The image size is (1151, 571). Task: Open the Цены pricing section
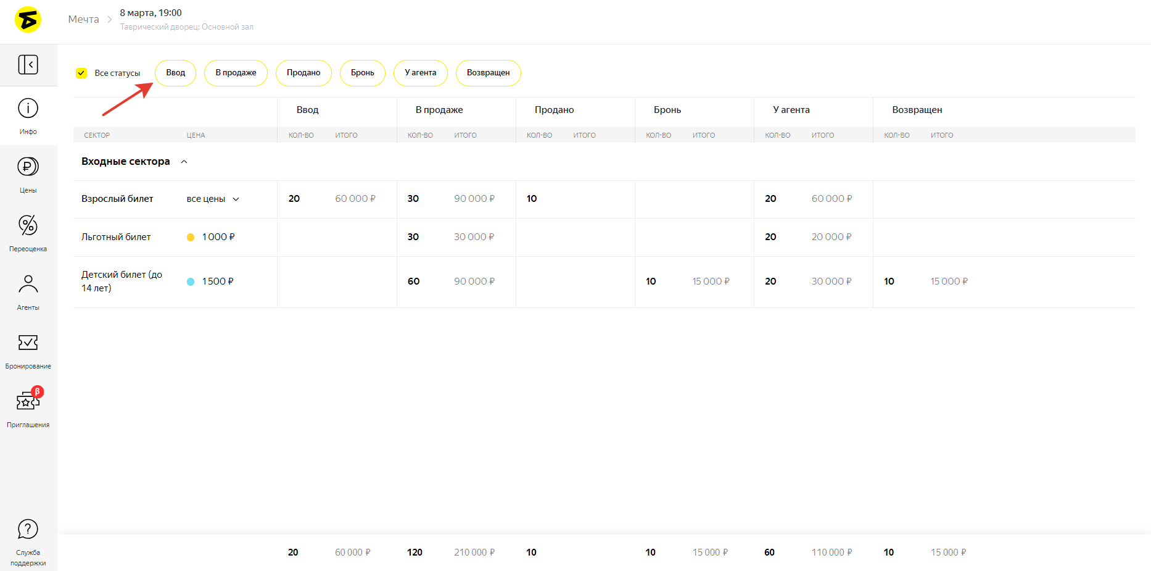point(28,174)
